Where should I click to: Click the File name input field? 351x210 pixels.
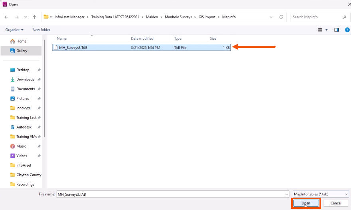[x=171, y=194]
